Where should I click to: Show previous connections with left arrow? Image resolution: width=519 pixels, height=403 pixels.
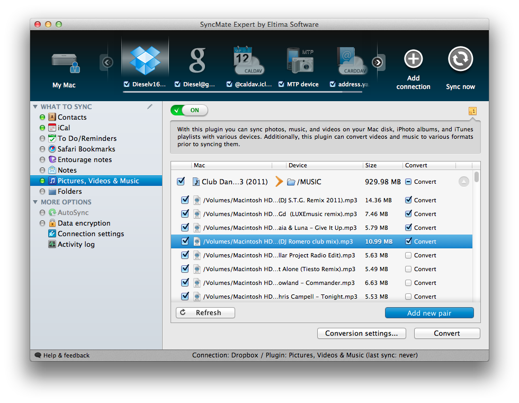[x=108, y=62]
